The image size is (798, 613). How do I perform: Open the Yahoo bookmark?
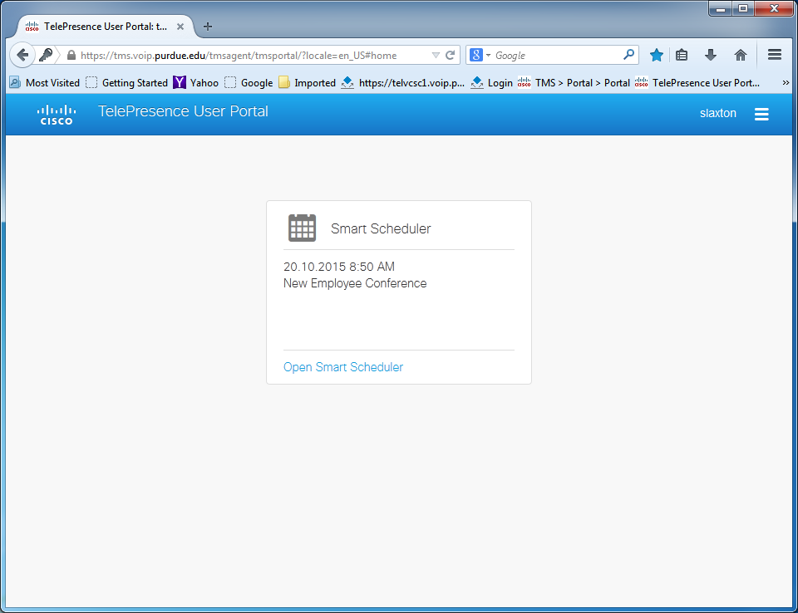pos(196,82)
